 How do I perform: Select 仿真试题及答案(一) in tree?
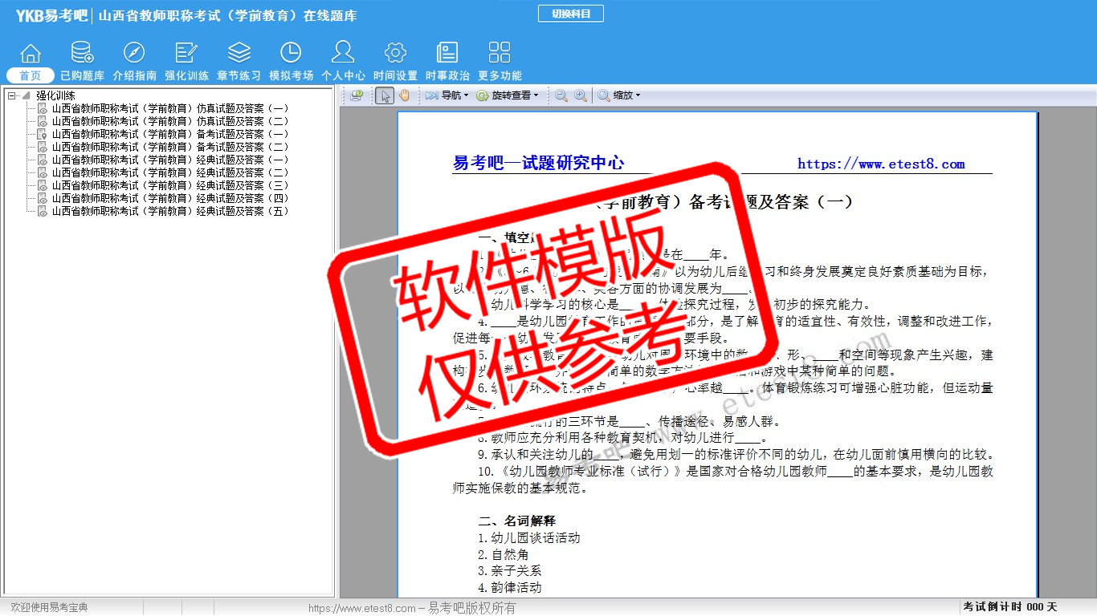169,108
